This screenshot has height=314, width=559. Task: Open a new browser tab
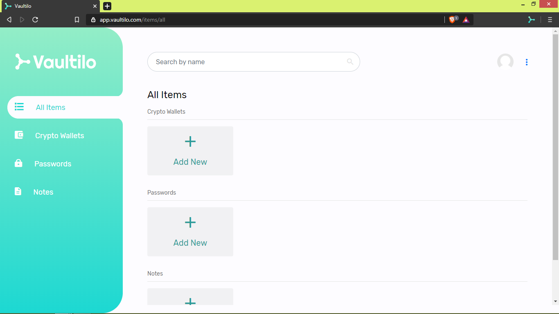click(x=107, y=6)
